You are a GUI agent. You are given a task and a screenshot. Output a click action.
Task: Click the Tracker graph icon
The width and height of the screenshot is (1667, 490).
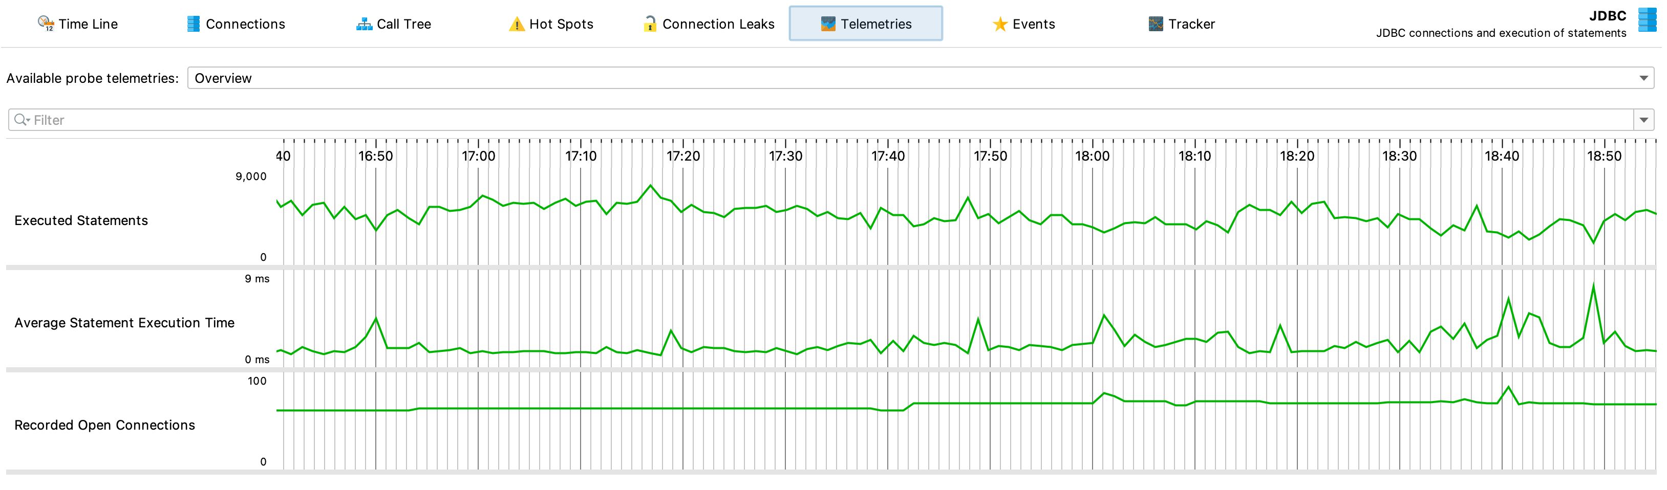(x=1156, y=24)
